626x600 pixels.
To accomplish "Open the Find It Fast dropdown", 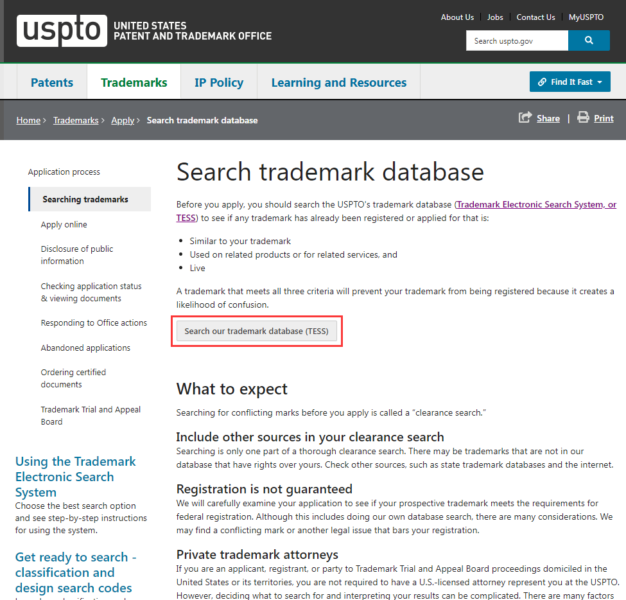I will [x=569, y=82].
